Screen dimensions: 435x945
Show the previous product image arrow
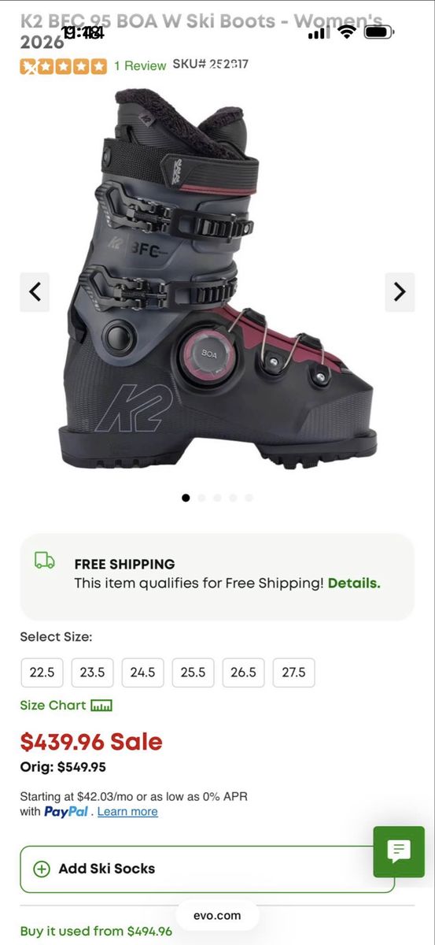[35, 292]
